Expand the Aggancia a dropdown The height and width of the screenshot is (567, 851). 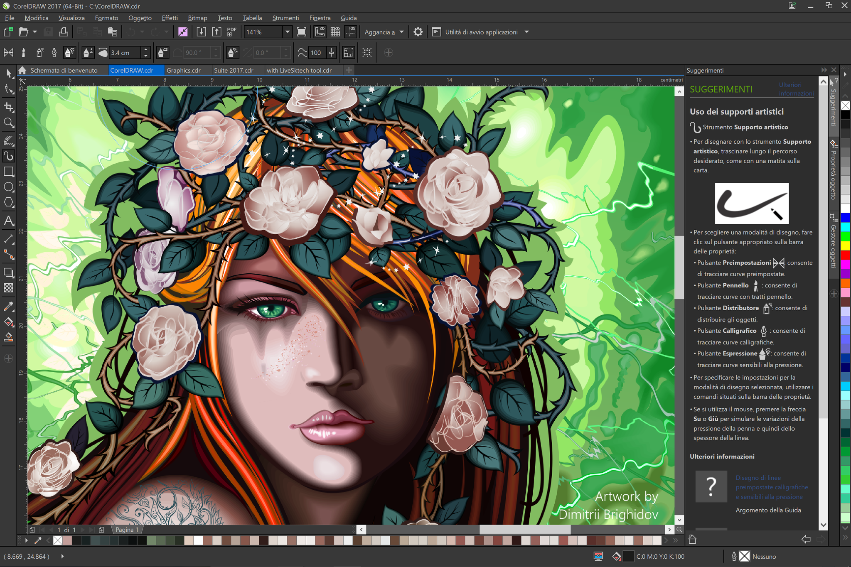coord(401,32)
